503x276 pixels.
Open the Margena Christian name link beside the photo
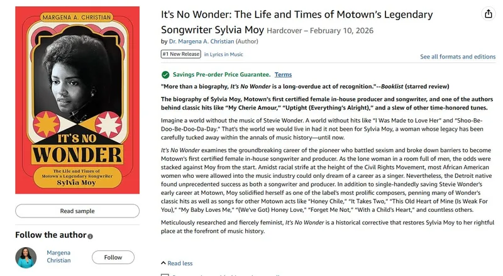click(58, 257)
